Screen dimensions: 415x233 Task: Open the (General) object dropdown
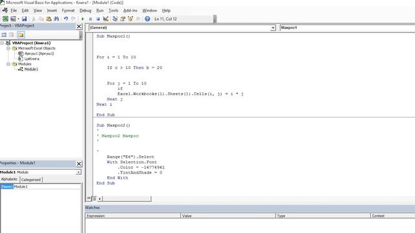click(273, 28)
